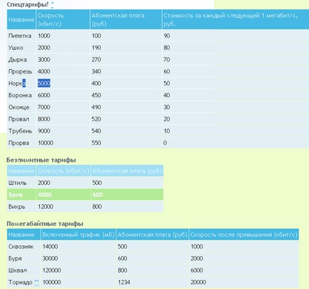Click speed value 1000 in Пипетка row
Image resolution: width=309 pixels, height=289 pixels.
pyautogui.click(x=44, y=36)
